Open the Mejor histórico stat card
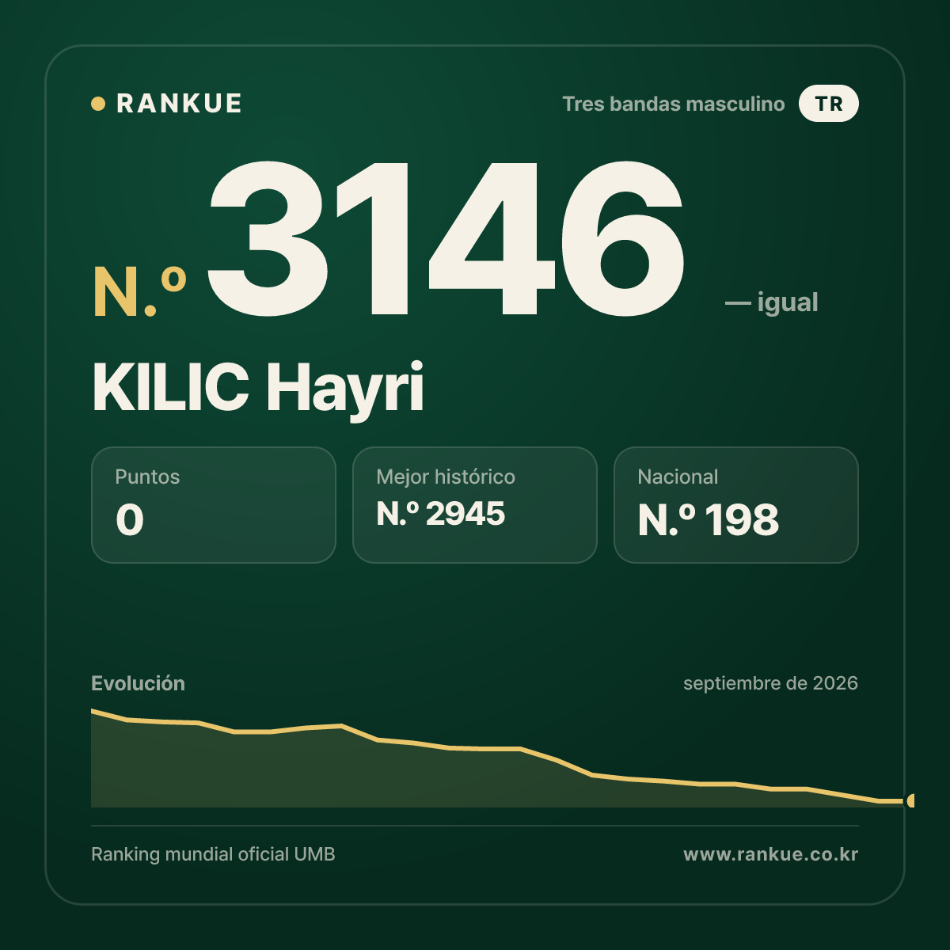This screenshot has height=950, width=950. (475, 505)
